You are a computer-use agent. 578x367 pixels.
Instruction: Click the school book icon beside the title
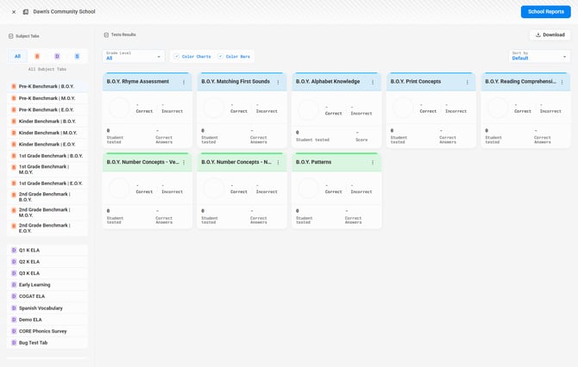coord(26,12)
